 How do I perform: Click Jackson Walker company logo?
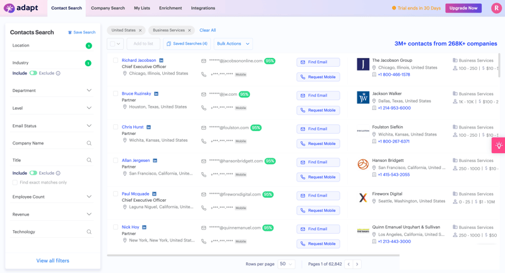pyautogui.click(x=363, y=97)
